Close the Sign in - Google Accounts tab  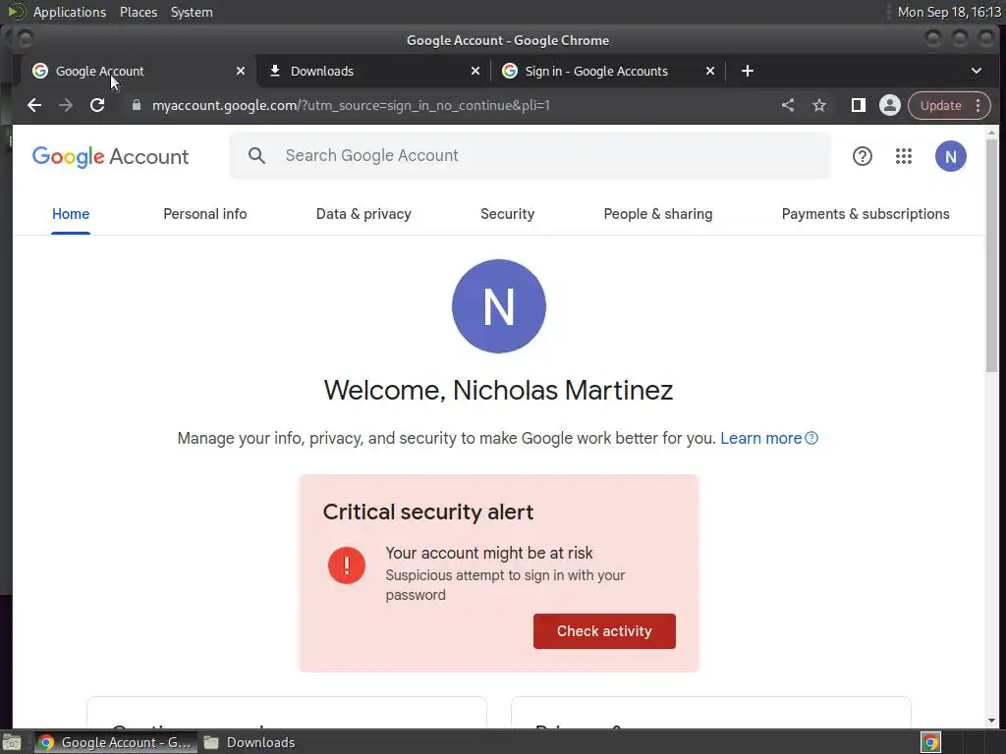click(710, 71)
